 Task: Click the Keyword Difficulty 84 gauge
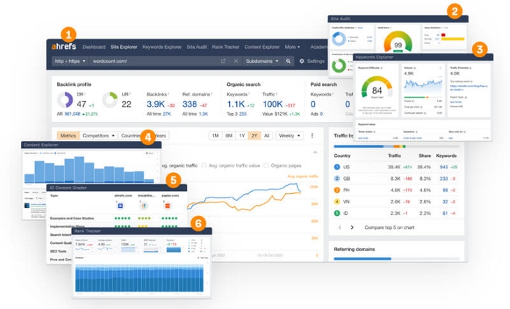tap(377, 87)
